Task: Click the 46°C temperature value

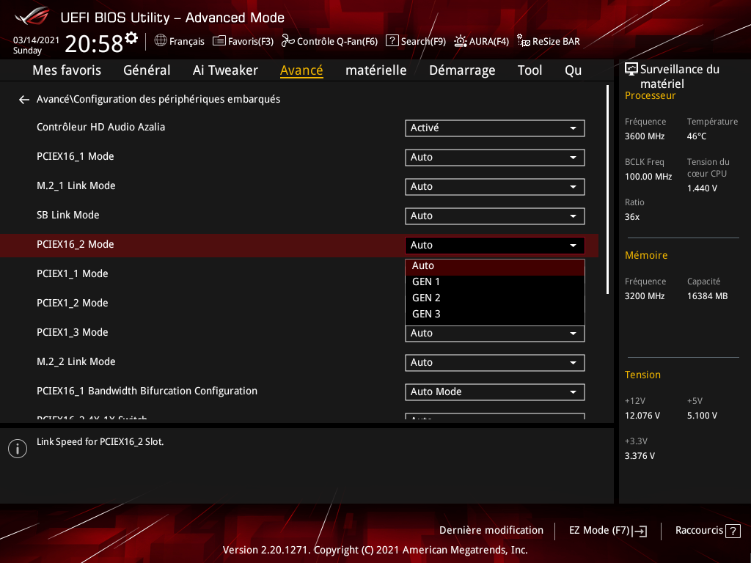Action: 697,136
